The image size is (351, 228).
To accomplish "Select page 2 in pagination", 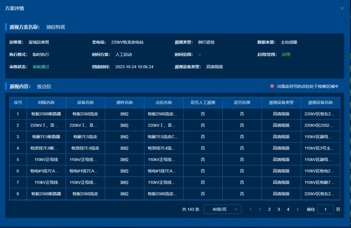I will tap(269, 209).
